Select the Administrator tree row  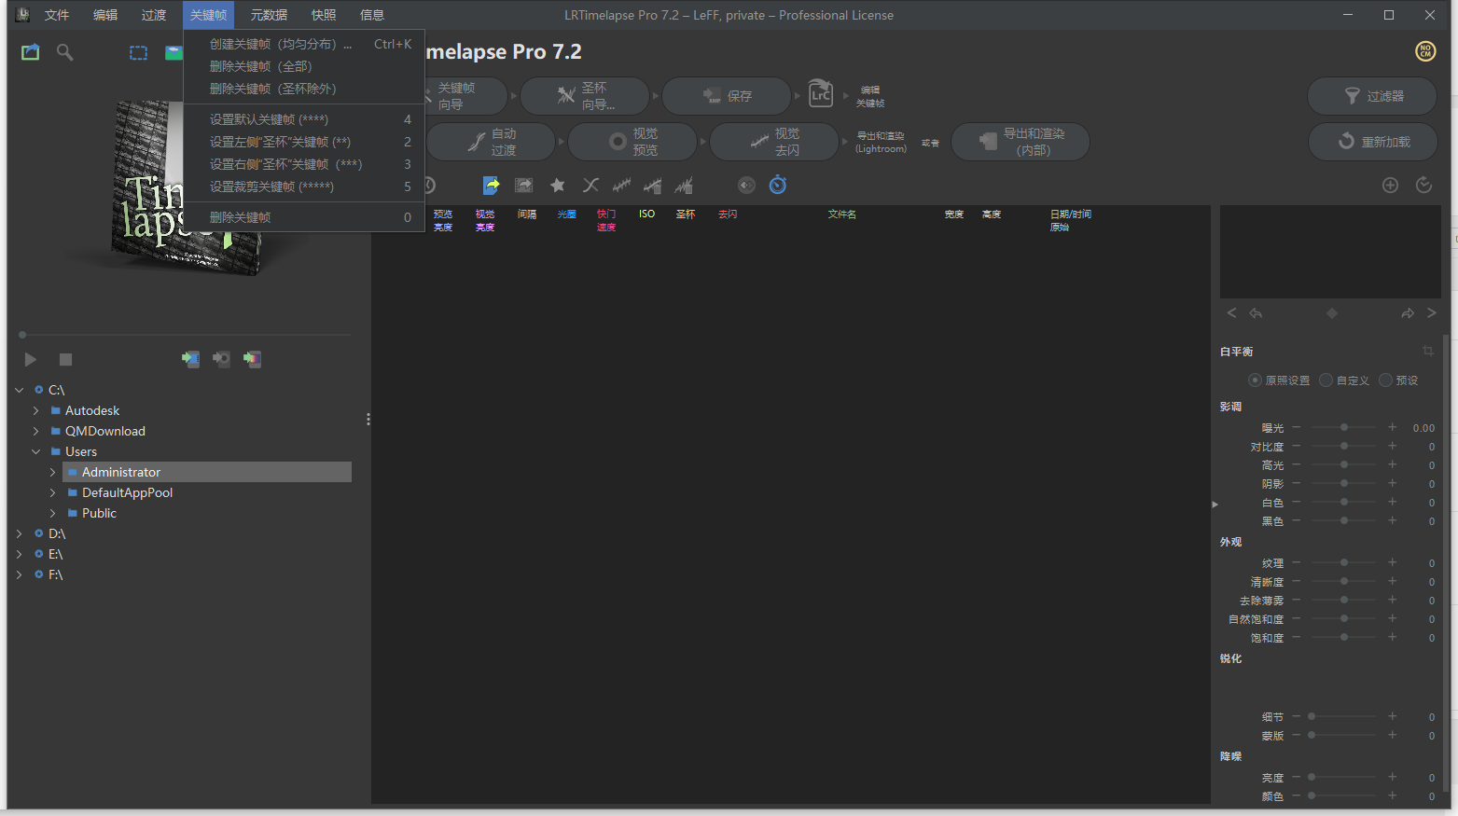point(207,472)
